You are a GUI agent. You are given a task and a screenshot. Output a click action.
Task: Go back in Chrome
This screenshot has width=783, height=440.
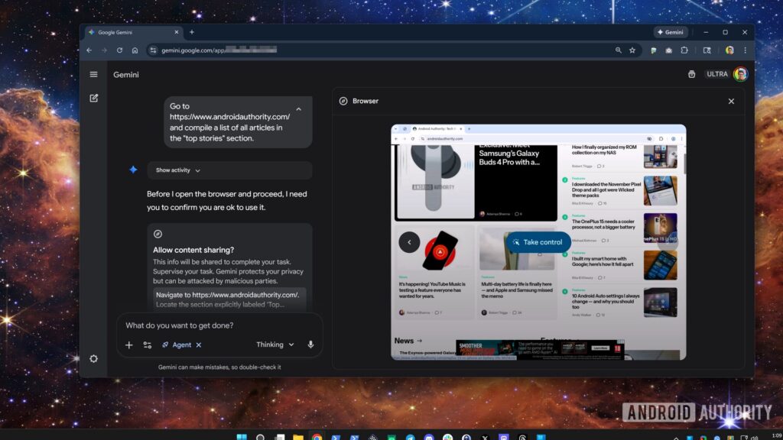[x=89, y=50]
